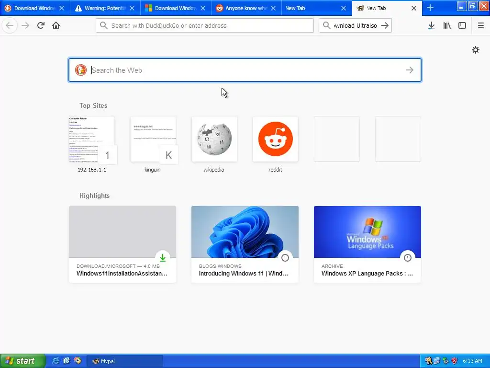Launch the second quick launch browser icon
The height and width of the screenshot is (368, 490).
(x=66, y=361)
